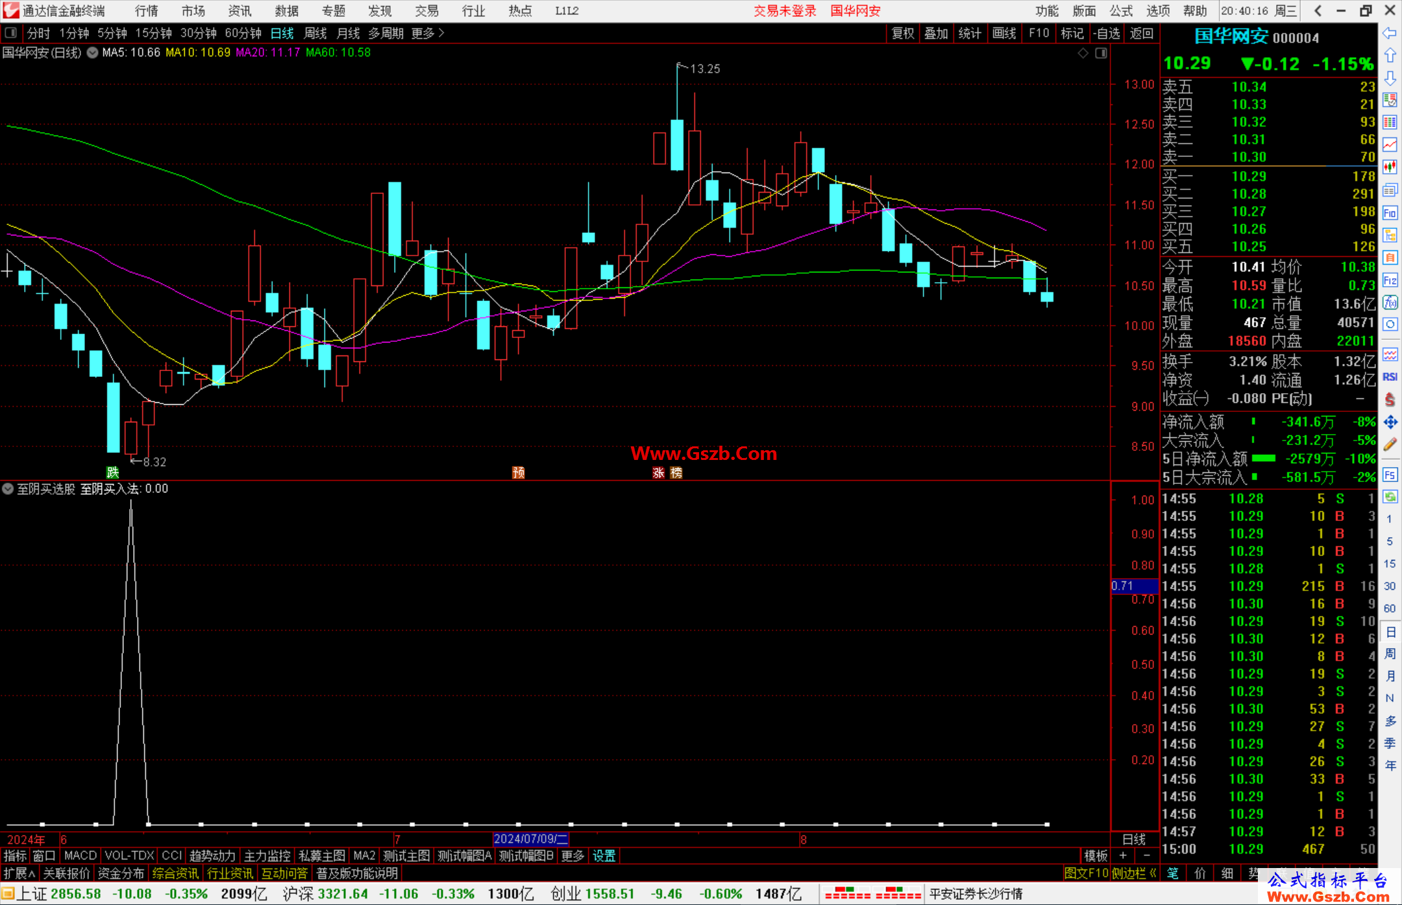Toggle the 1-minute period in right sidebar
This screenshot has height=905, width=1402.
coord(1390,519)
